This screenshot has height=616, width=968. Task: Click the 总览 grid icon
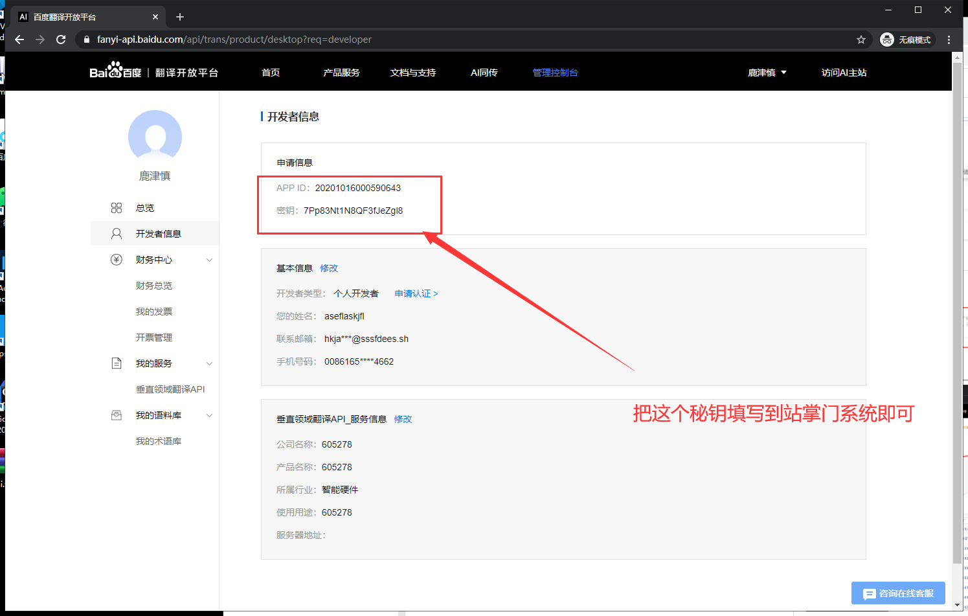117,208
